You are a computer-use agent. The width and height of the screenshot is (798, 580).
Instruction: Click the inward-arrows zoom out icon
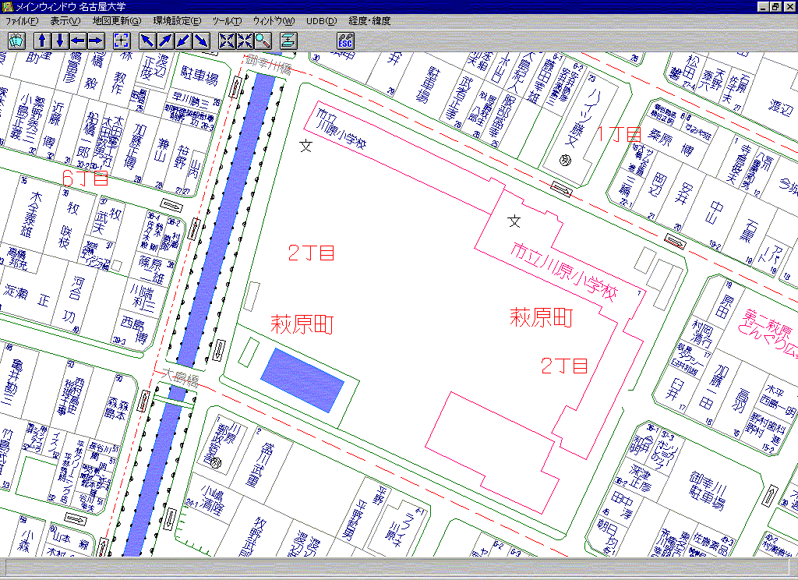click(245, 41)
